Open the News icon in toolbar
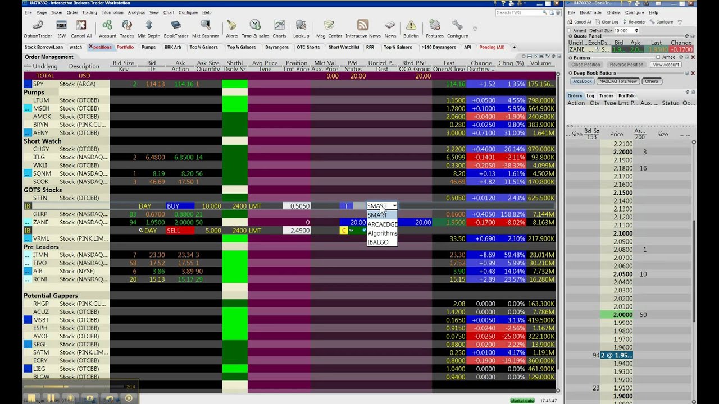 [390, 29]
